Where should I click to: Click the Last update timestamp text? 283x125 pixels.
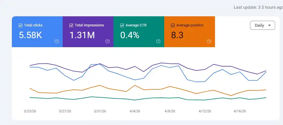pyautogui.click(x=258, y=7)
